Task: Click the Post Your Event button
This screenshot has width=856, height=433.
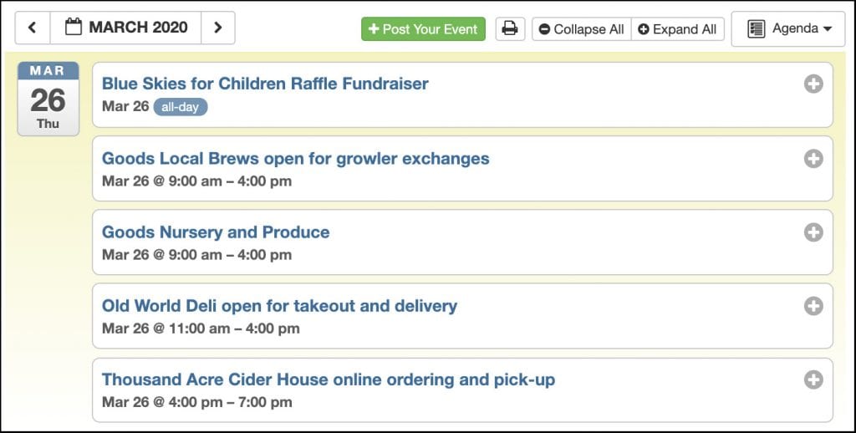Action: (423, 29)
